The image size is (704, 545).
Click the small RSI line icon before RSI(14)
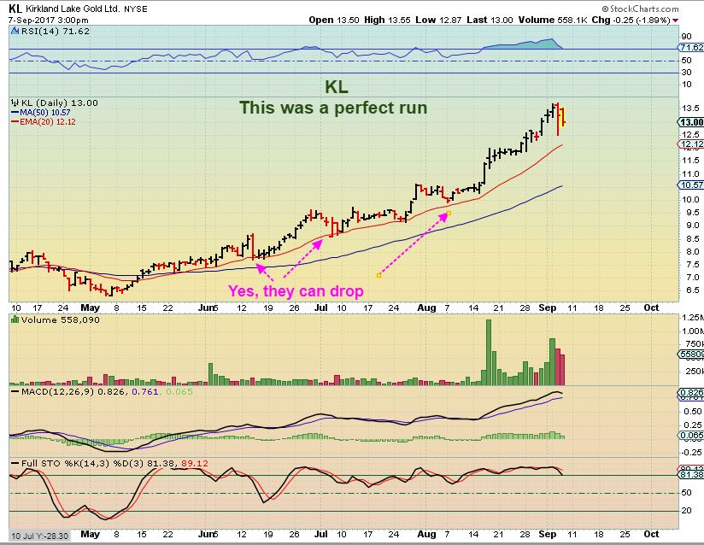[x=15, y=31]
